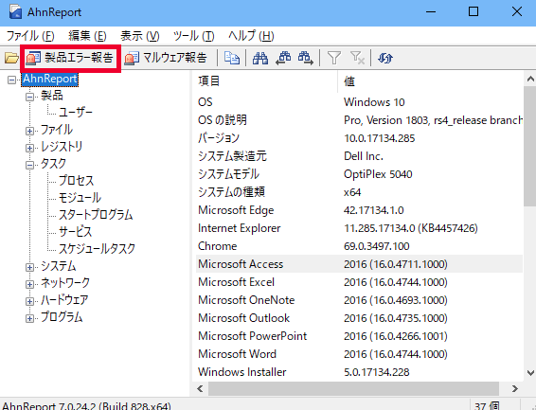Click the refresh arrows toolbar icon
This screenshot has height=410, width=536.
[385, 58]
